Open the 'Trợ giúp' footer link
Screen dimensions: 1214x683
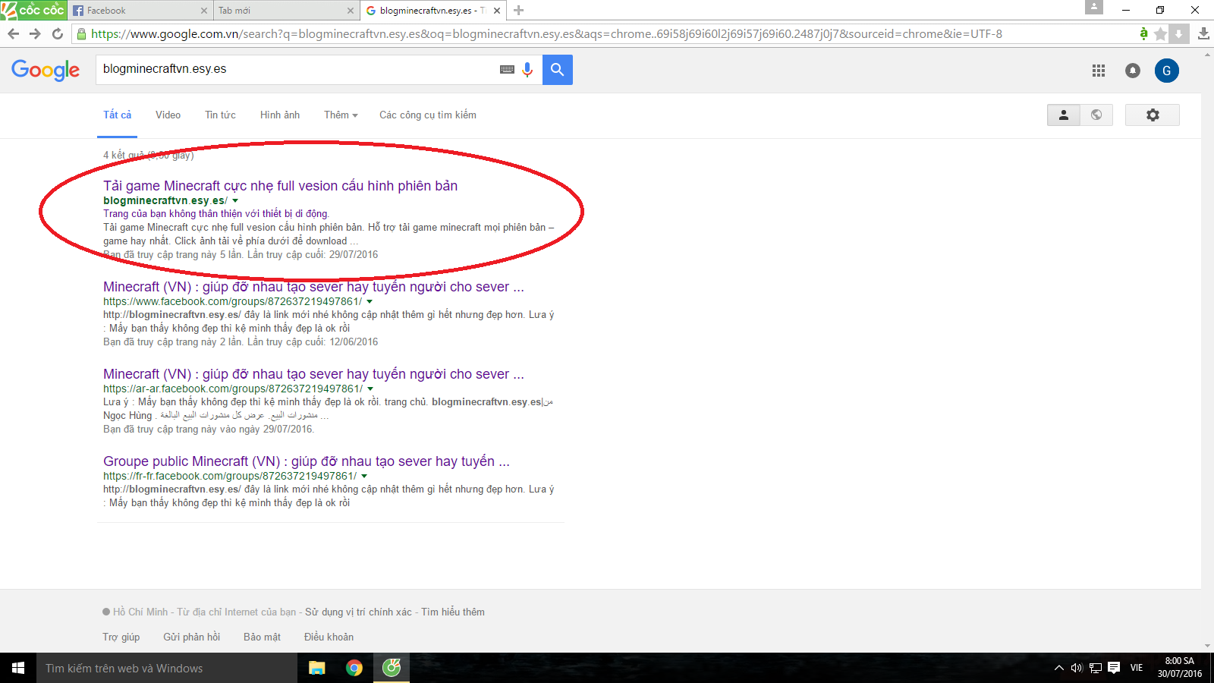click(x=121, y=637)
